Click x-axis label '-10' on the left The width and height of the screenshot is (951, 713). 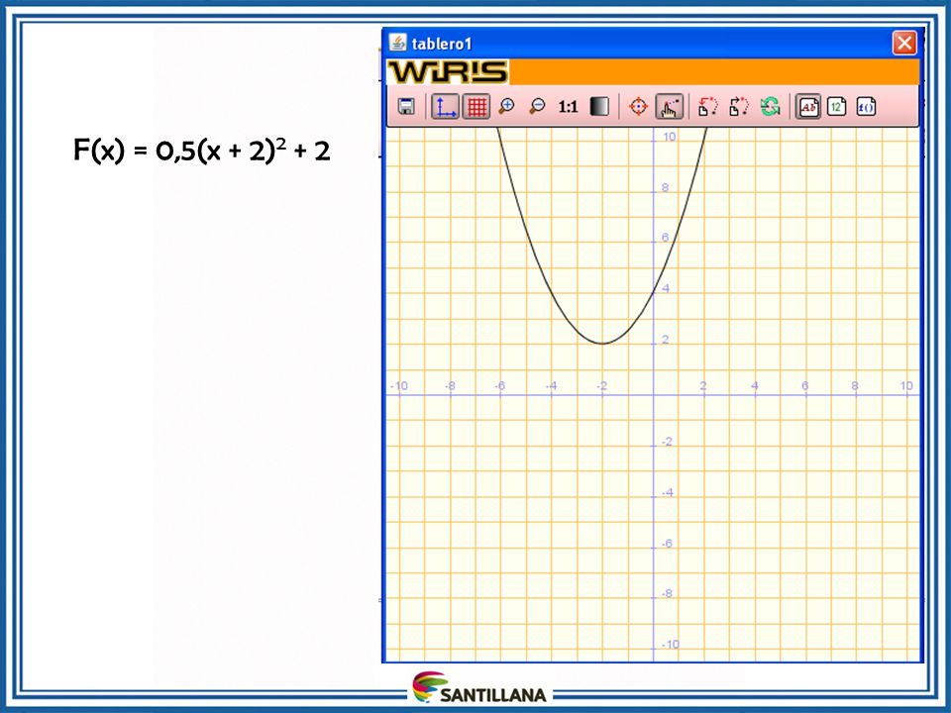pos(398,385)
